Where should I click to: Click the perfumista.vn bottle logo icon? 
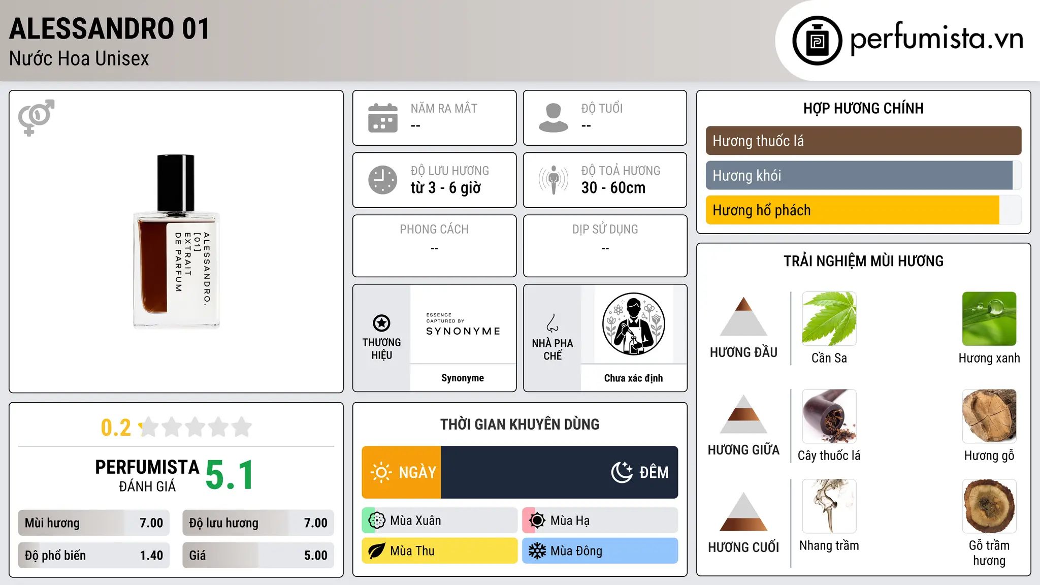pyautogui.click(x=817, y=41)
